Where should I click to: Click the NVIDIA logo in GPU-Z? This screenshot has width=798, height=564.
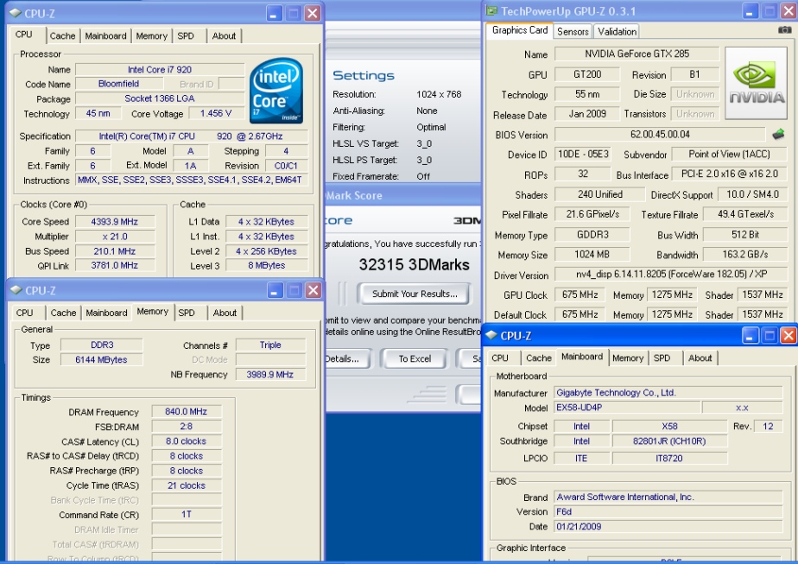[757, 84]
